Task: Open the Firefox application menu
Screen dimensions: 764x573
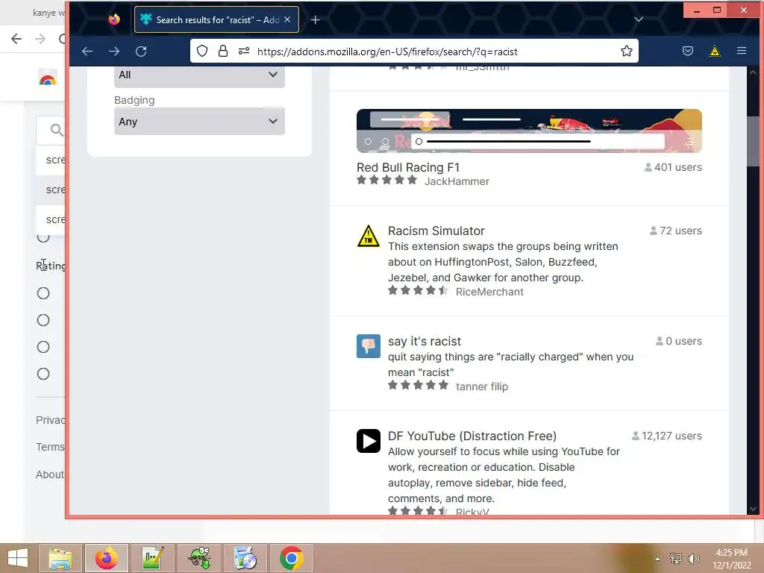Action: 741,51
